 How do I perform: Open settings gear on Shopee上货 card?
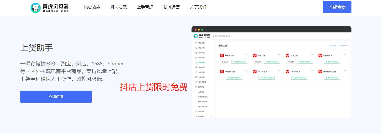tap(246, 70)
